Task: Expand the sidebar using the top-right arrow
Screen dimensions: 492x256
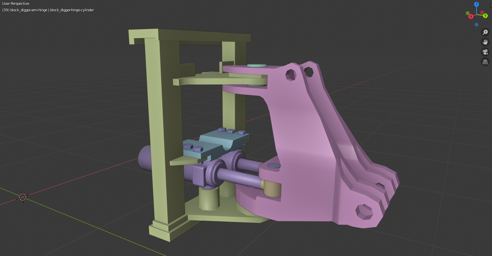Action: 491,5
